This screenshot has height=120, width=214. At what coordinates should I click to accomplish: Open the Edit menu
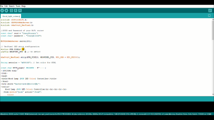tap(6, 6)
